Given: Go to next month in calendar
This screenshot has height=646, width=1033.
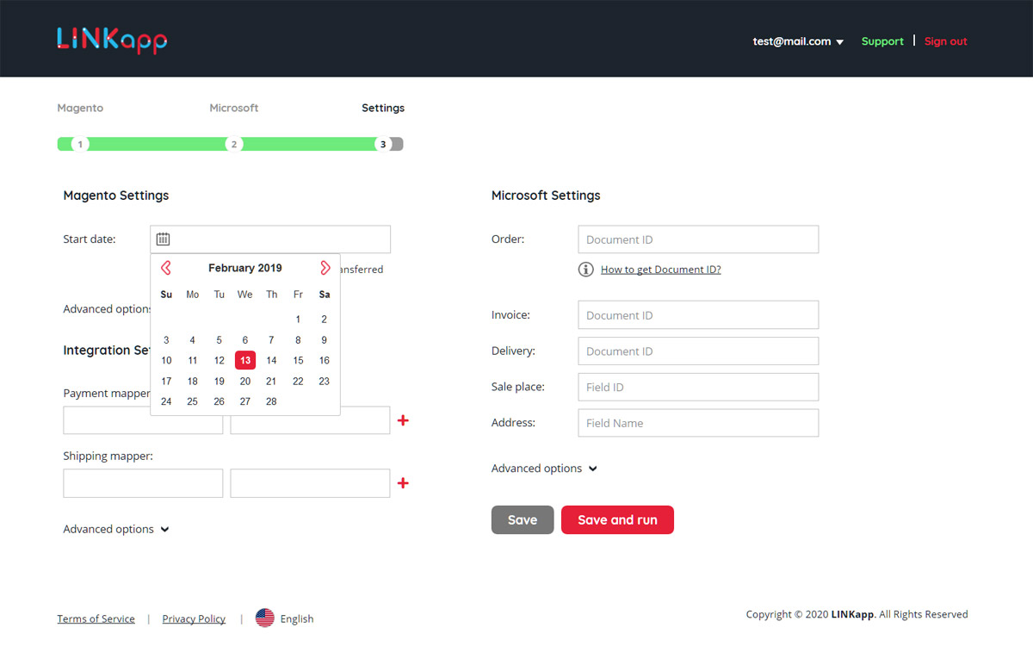Looking at the screenshot, I should 325,268.
